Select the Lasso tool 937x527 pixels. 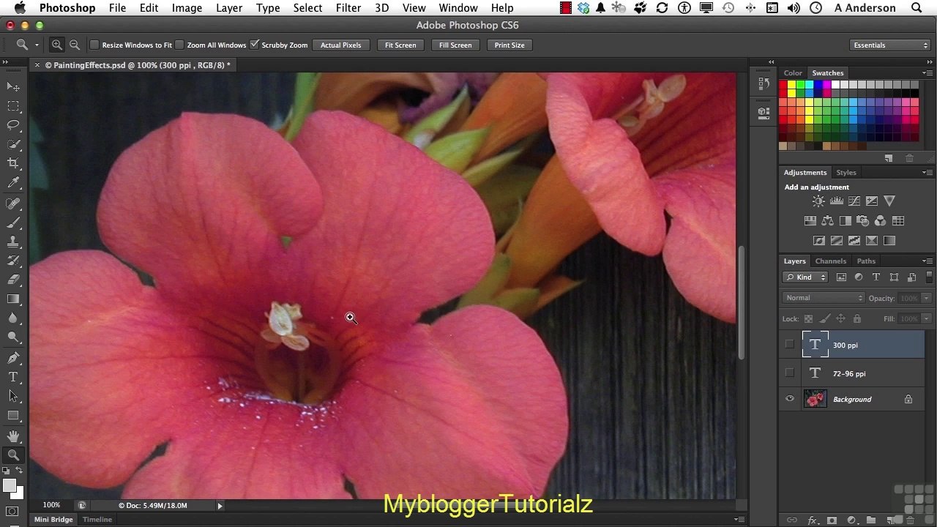click(x=13, y=125)
